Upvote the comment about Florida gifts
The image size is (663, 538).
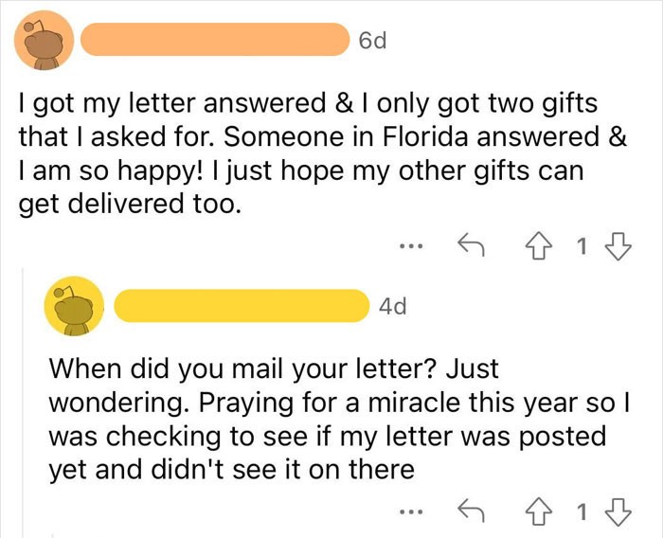click(x=539, y=245)
